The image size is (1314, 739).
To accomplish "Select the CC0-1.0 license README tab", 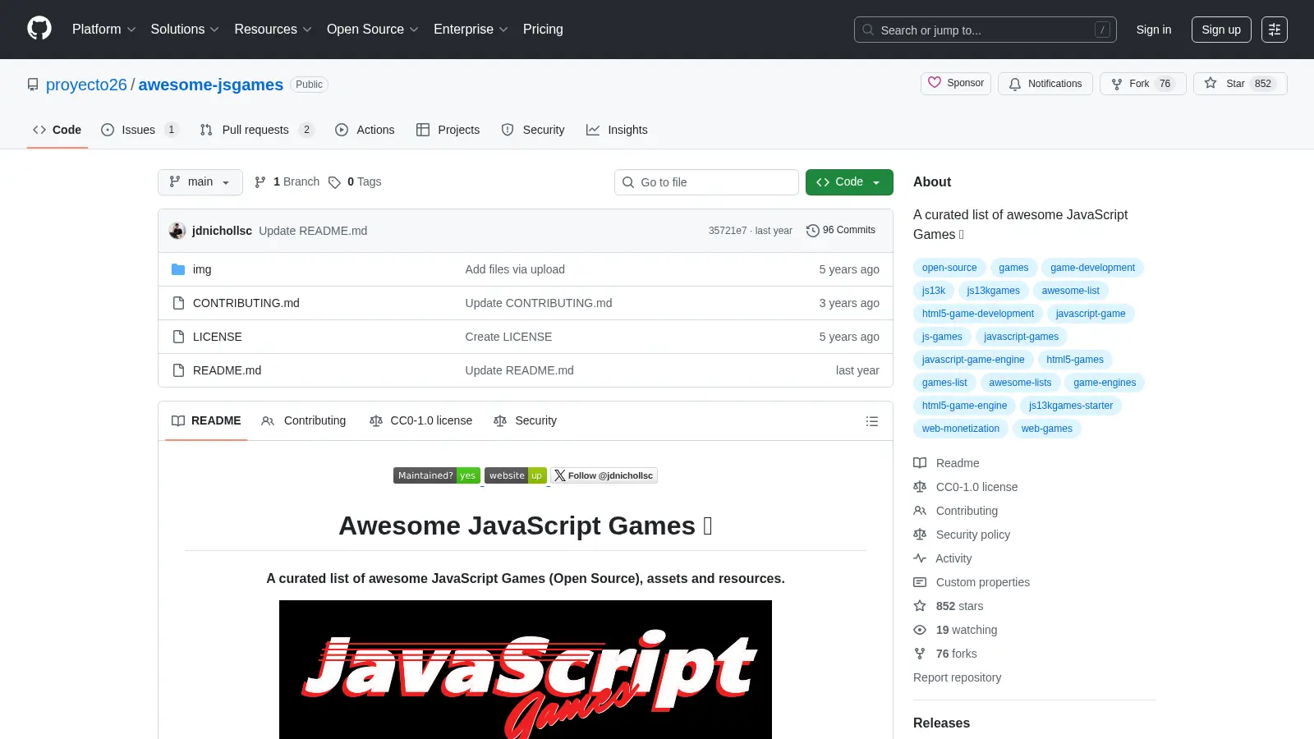I will coord(420,421).
